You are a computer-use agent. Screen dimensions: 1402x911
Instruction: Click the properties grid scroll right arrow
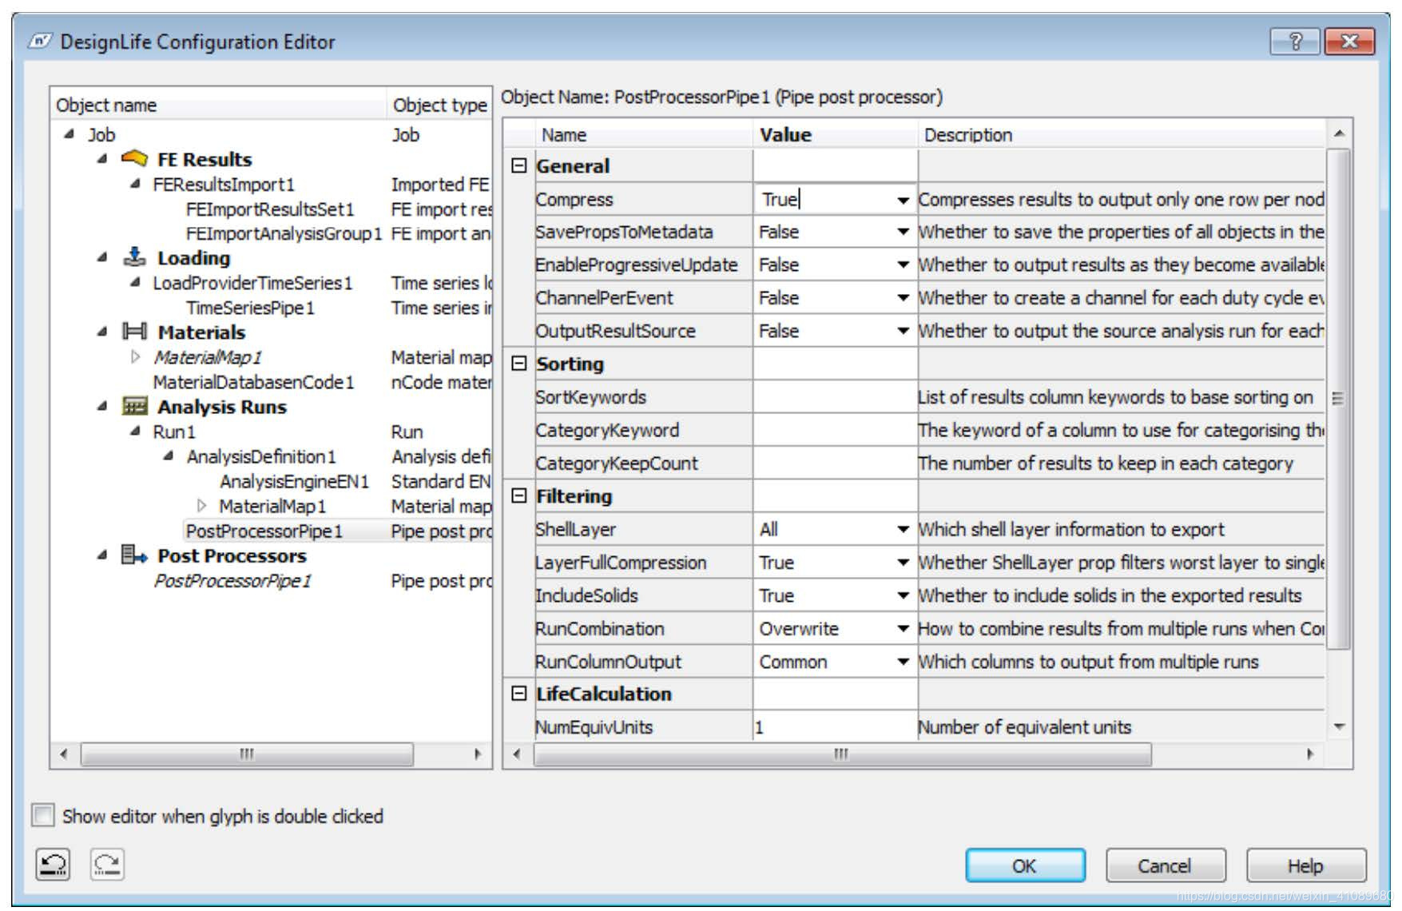[x=1310, y=754]
